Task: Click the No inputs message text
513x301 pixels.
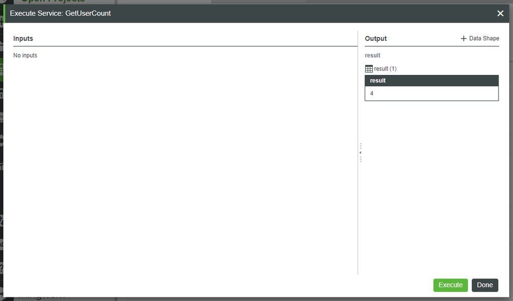Action: pos(25,55)
